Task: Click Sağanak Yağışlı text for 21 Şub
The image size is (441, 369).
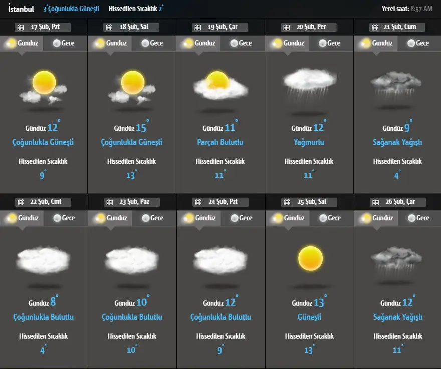Action: (x=397, y=142)
